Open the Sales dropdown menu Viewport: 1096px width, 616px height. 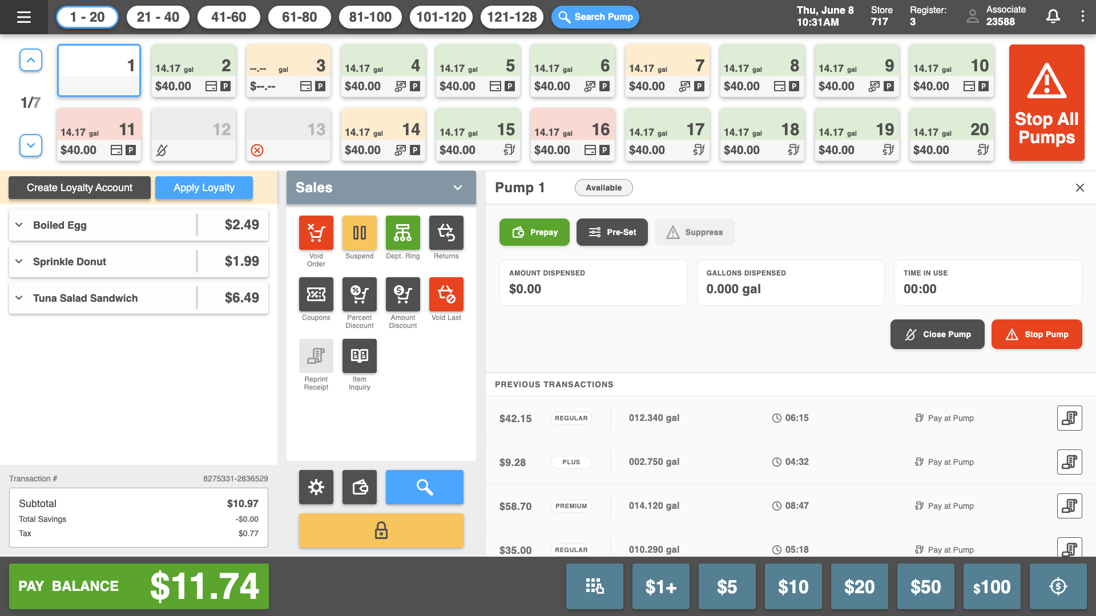tap(457, 188)
